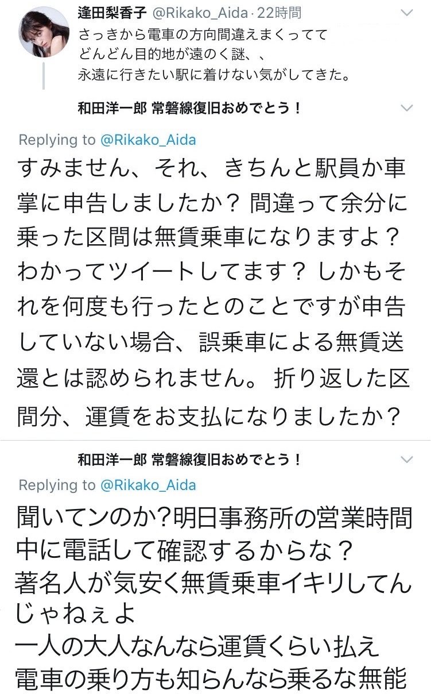Click the @Rikako_Aida mention in the second Replying to line

(x=149, y=485)
